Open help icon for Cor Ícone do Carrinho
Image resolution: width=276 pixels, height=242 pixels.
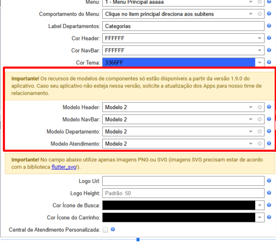[269, 217]
